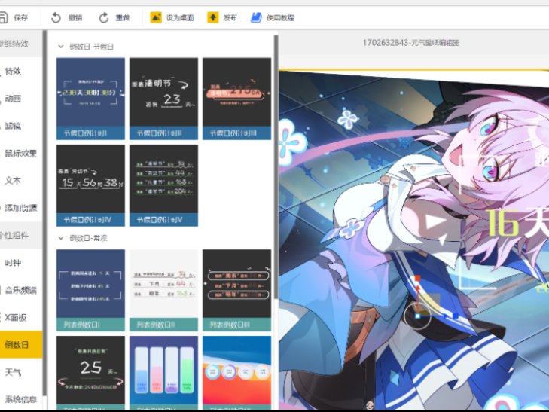Click the white origin handle of the gizmo
The image size is (549, 412).
pos(417,316)
